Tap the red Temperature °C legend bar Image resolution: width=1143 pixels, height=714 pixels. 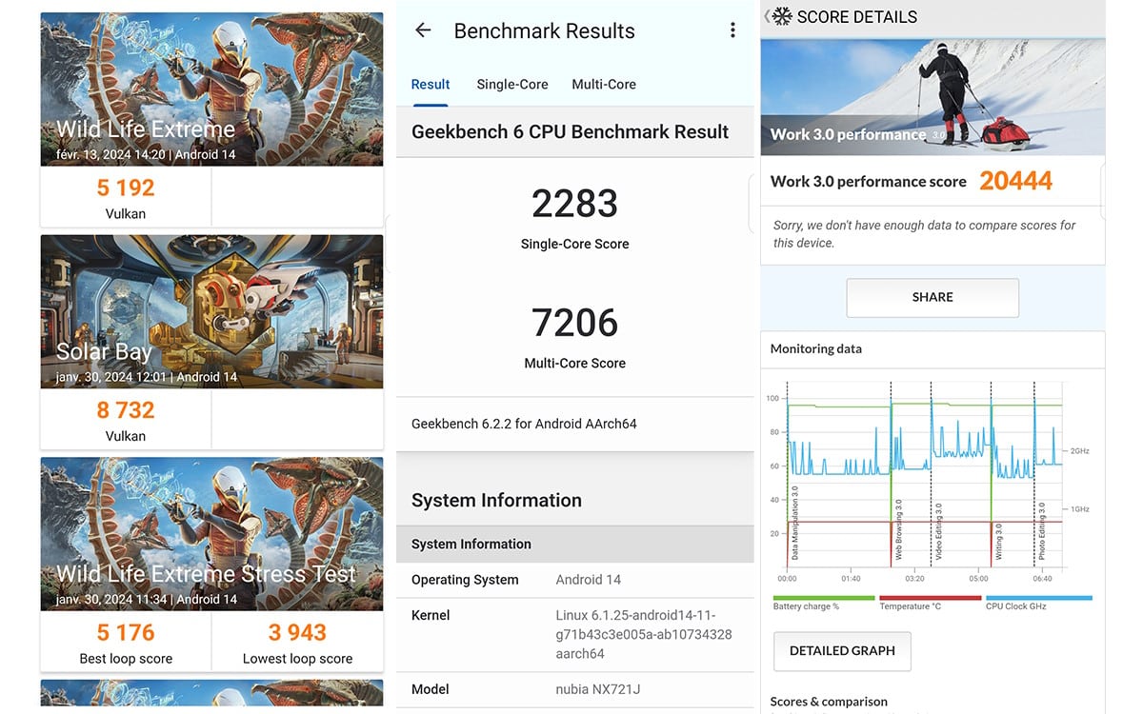coord(930,598)
